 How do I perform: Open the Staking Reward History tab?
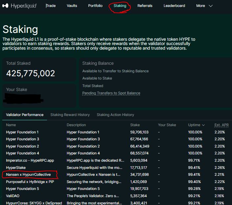[x=70, y=115]
